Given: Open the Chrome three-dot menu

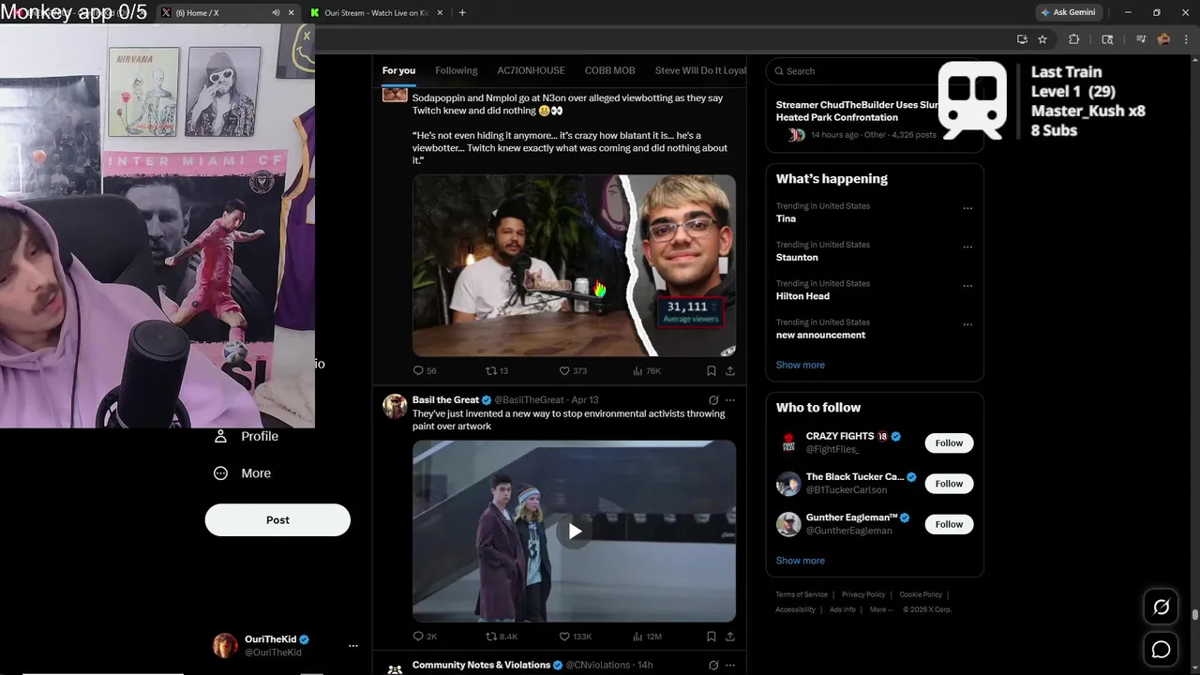Looking at the screenshot, I should point(1186,39).
